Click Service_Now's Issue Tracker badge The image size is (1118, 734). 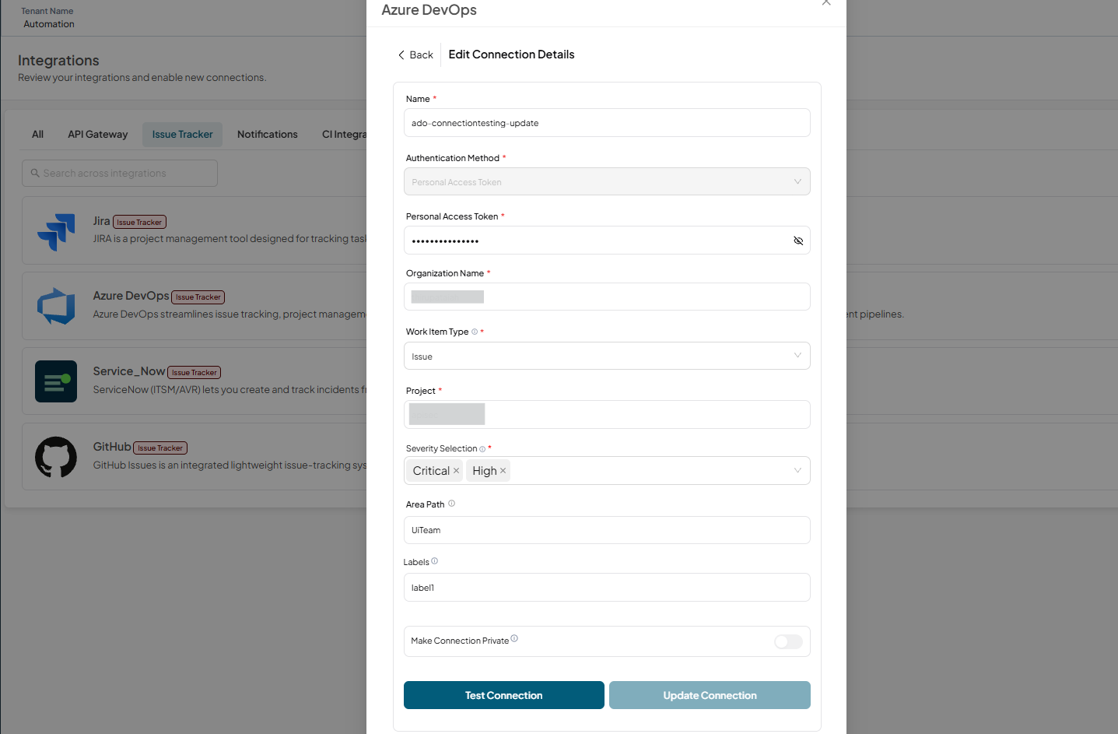point(195,373)
